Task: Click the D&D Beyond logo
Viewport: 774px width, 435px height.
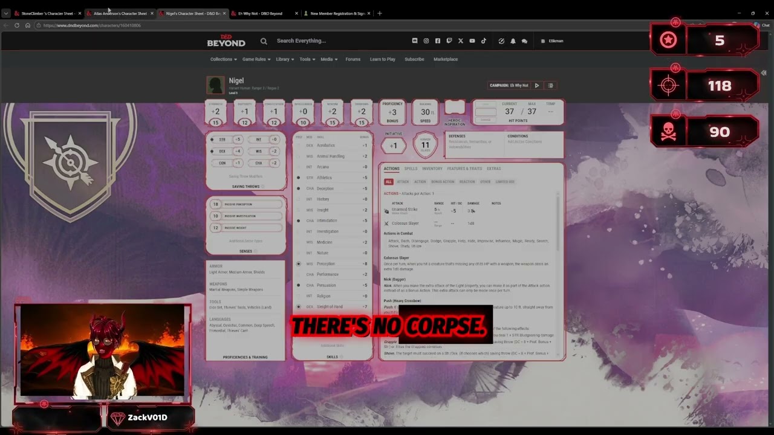Action: [226, 41]
